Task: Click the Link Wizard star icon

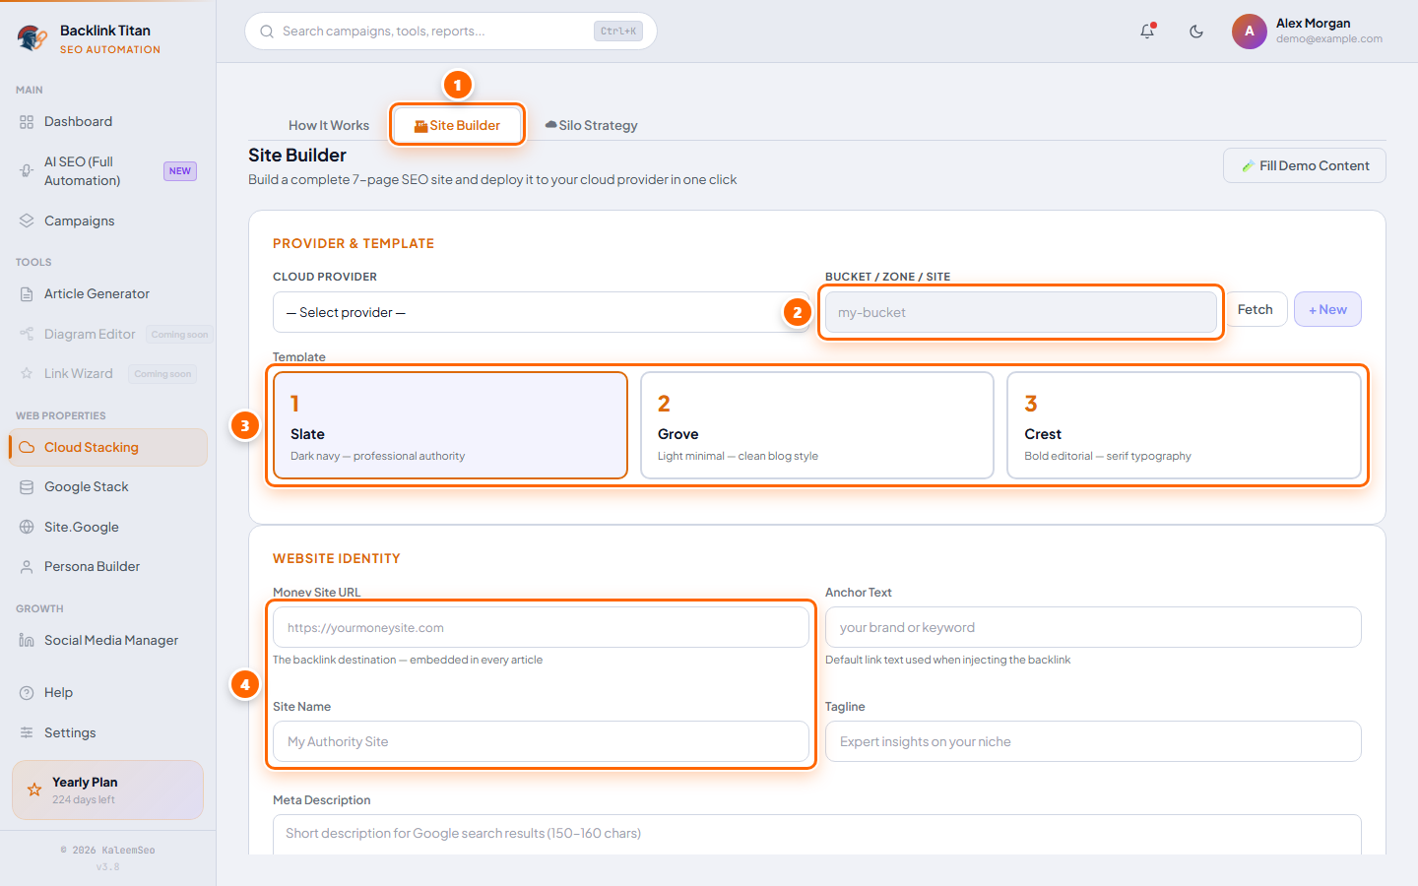Action: coord(27,373)
